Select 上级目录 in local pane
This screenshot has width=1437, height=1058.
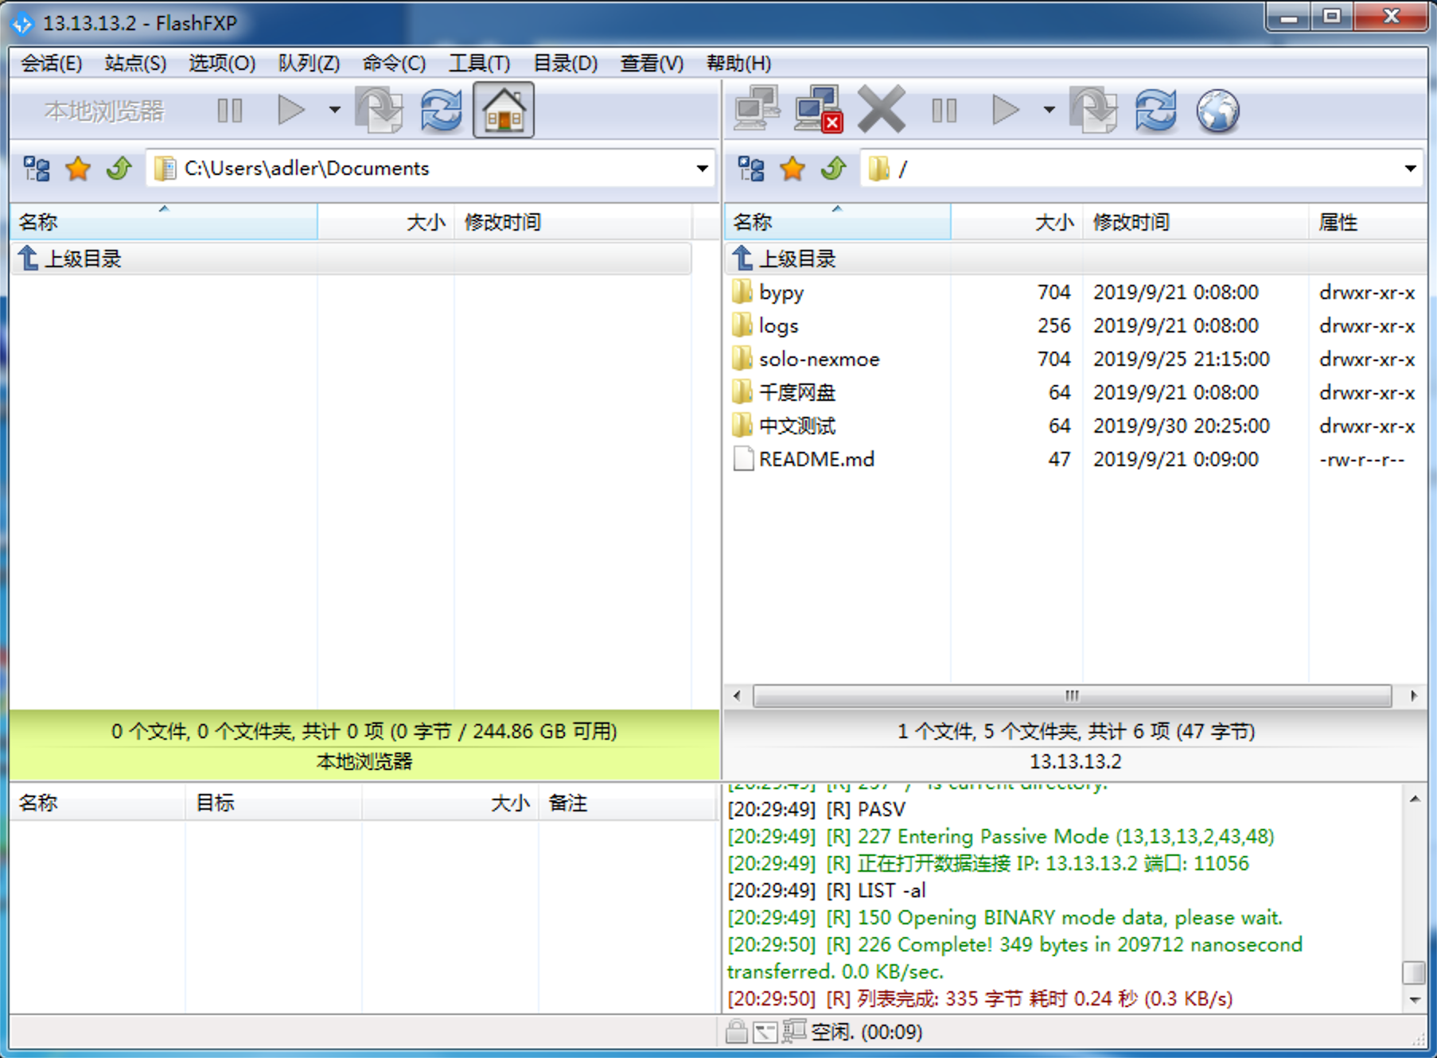[x=351, y=259]
